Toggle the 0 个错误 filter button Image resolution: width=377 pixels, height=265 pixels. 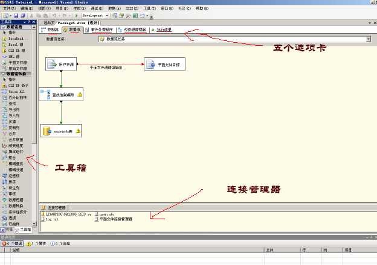pos(12,244)
